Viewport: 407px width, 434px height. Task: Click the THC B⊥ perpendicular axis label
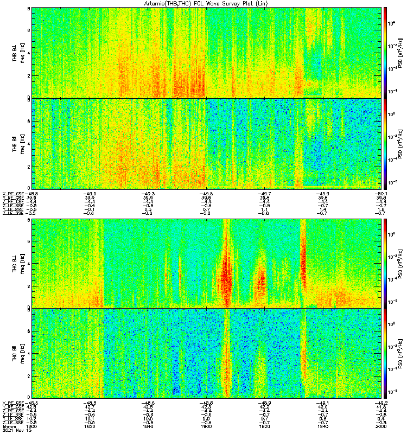(15, 263)
